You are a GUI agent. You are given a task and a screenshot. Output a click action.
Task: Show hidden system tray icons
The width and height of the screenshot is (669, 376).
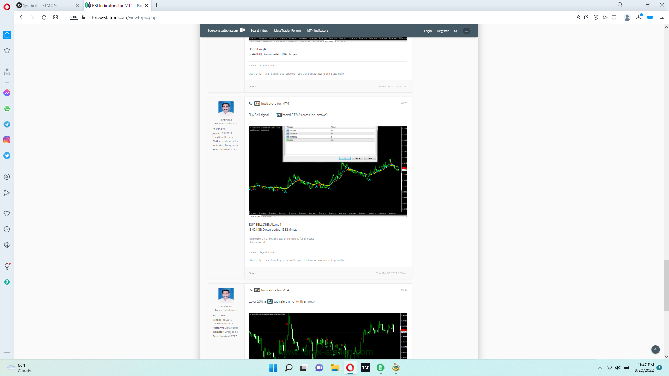(x=600, y=368)
